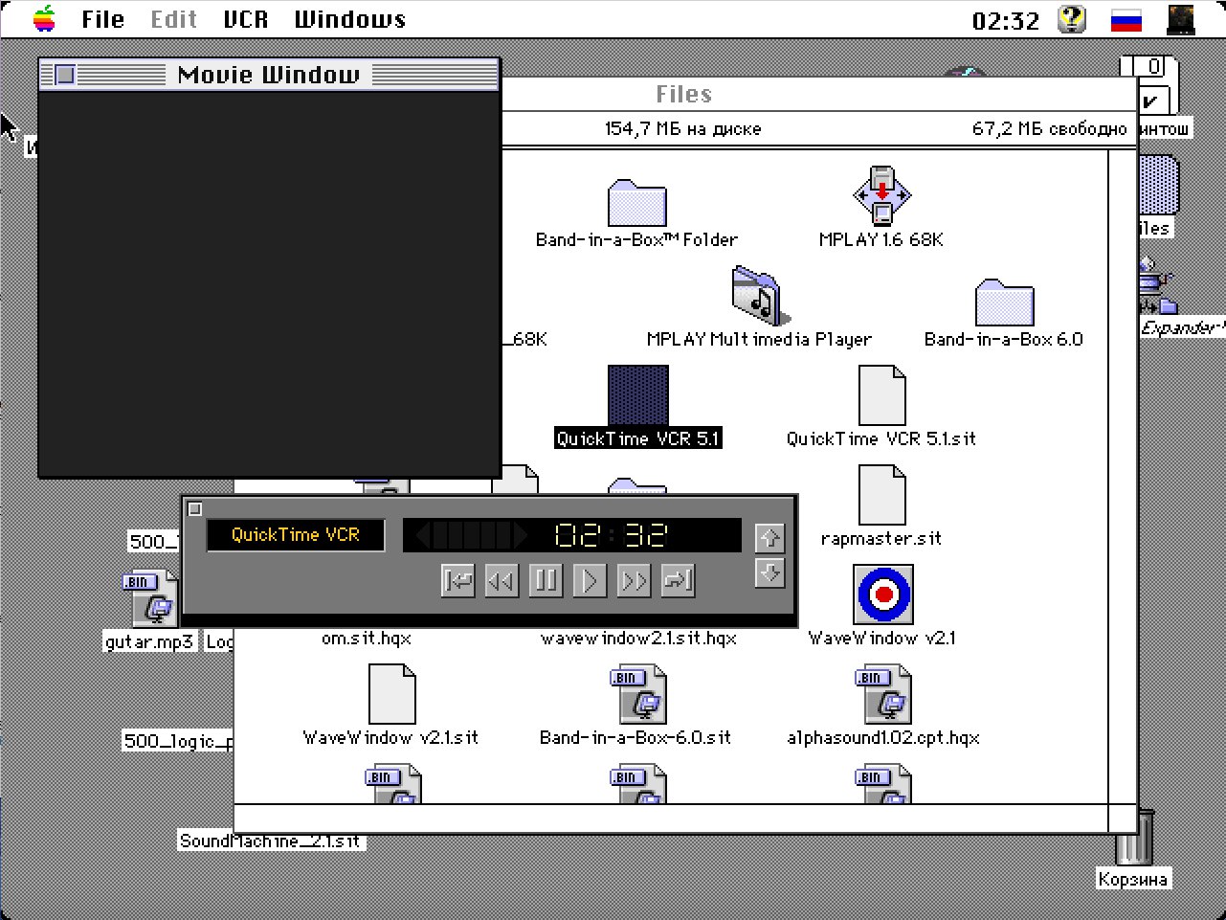The image size is (1226, 920).
Task: Click the '154,7 МБ на диске' status text
Action: click(683, 129)
